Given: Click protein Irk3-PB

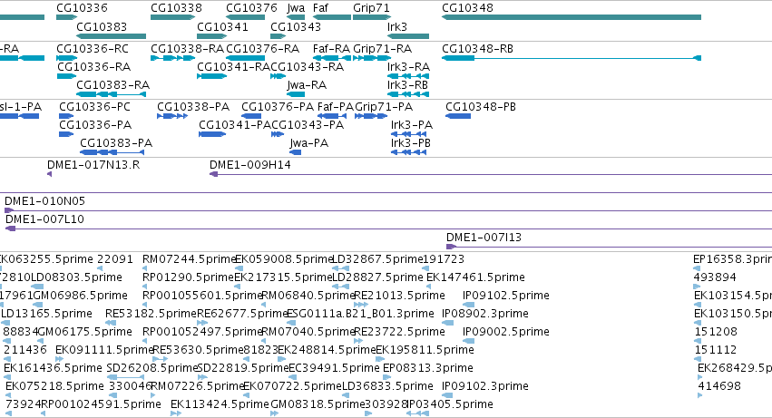Looking at the screenshot, I should pyautogui.click(x=411, y=143).
